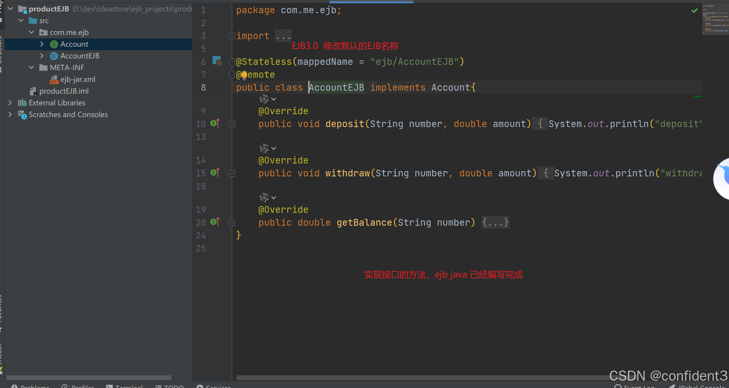
Task: Expand the AccountEJB class node
Action: point(42,56)
